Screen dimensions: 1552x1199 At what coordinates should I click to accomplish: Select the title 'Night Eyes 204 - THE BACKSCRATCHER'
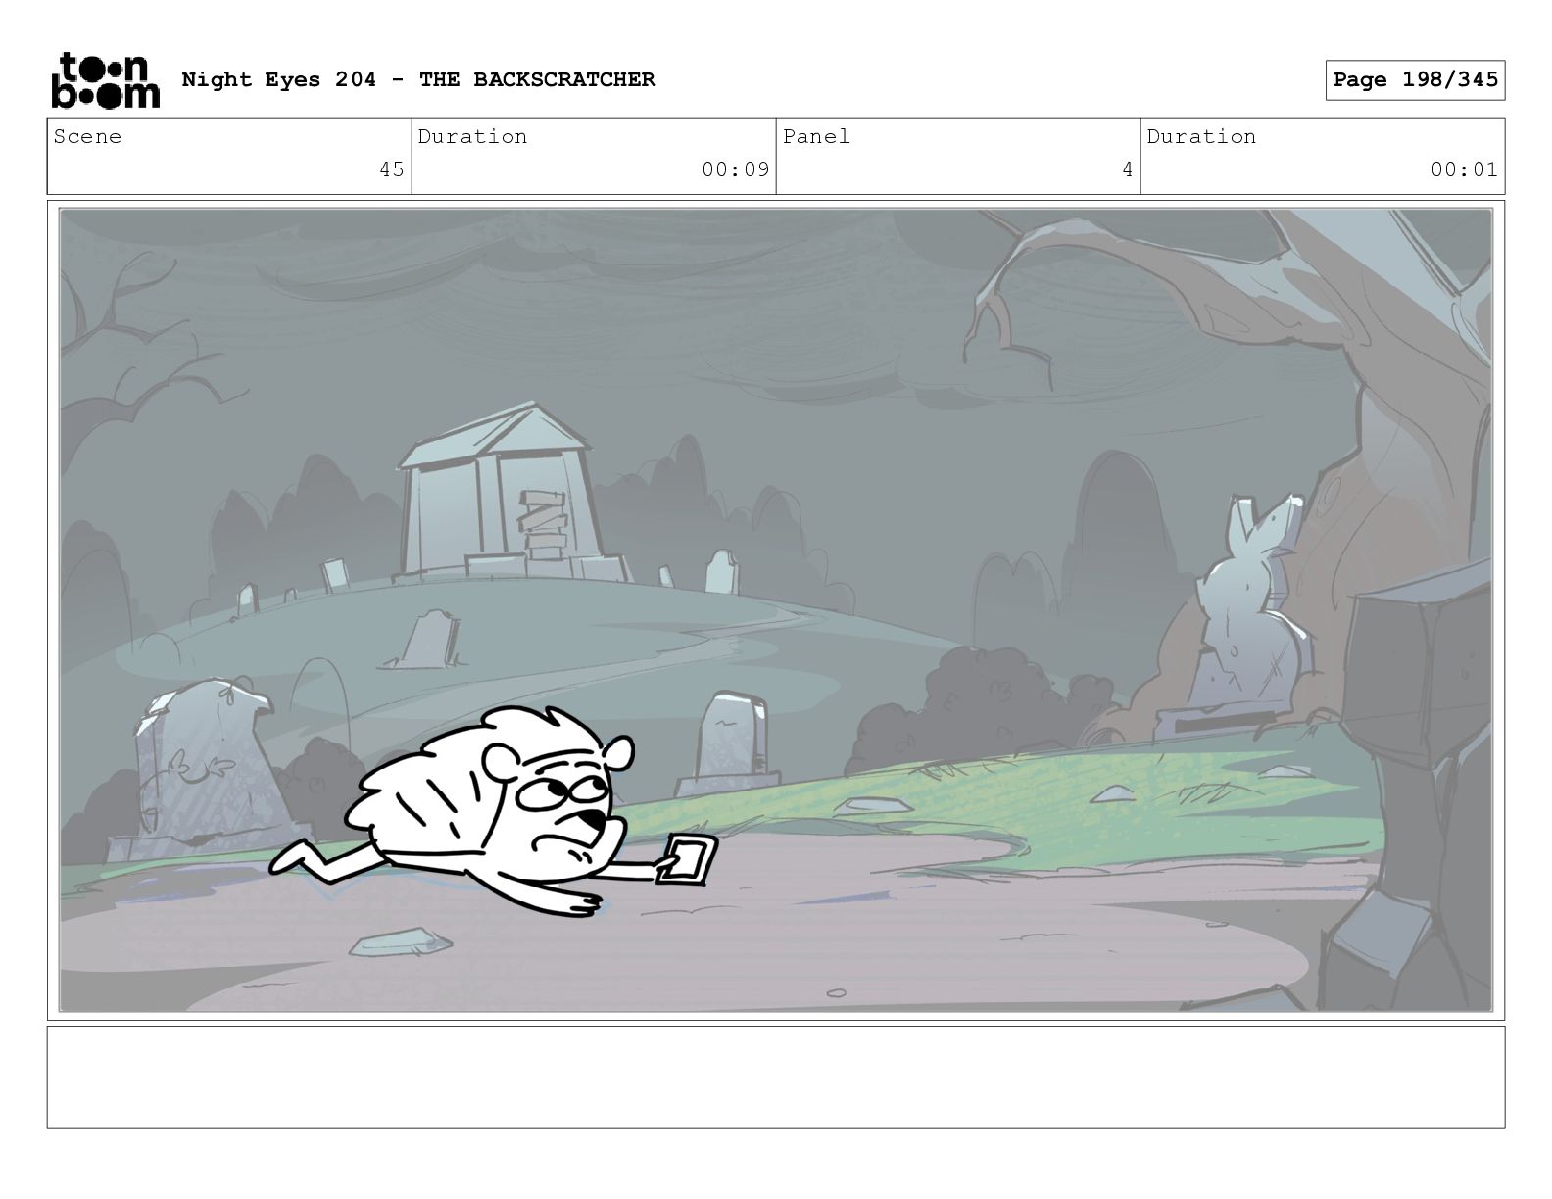coord(418,79)
